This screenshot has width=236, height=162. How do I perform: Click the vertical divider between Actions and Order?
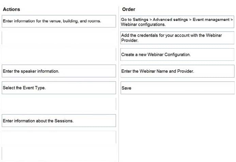pos(119,84)
